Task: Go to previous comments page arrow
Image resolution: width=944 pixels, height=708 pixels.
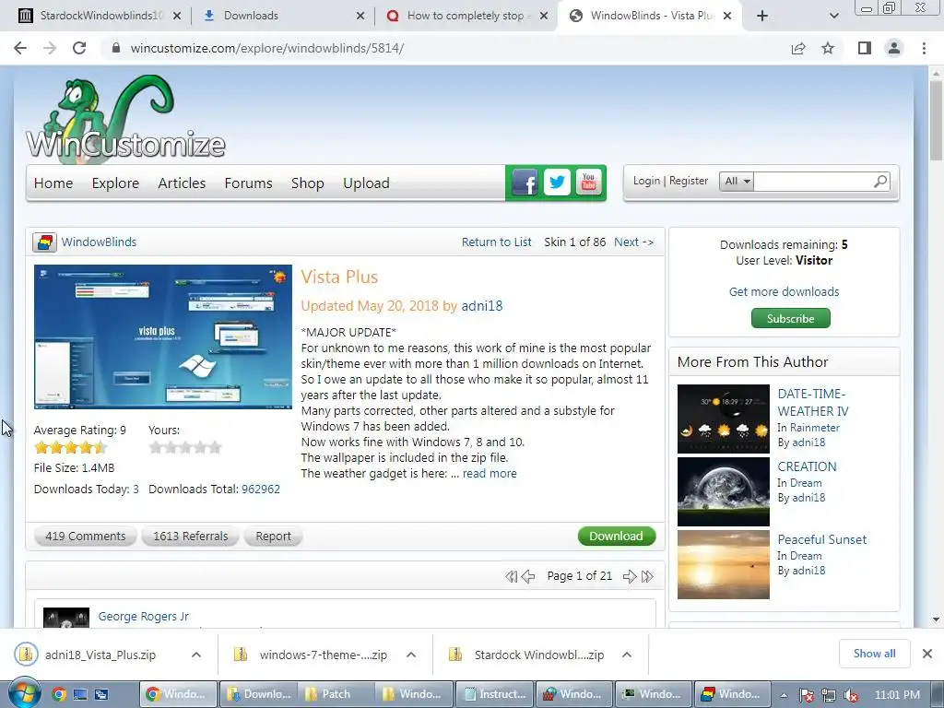Action: click(x=528, y=577)
